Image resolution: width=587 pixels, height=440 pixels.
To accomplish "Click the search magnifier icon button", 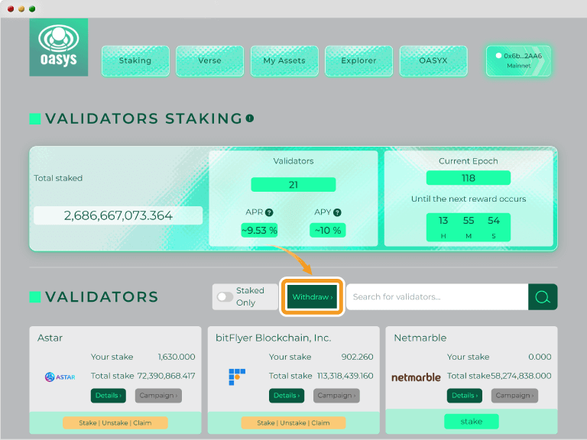I will (x=543, y=296).
